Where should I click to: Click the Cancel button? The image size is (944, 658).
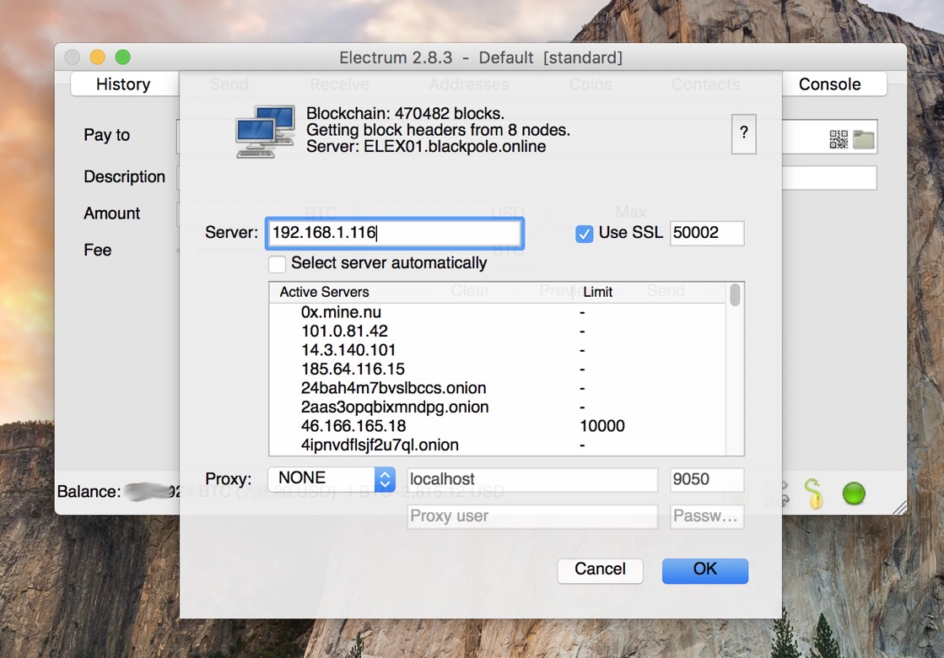point(601,569)
